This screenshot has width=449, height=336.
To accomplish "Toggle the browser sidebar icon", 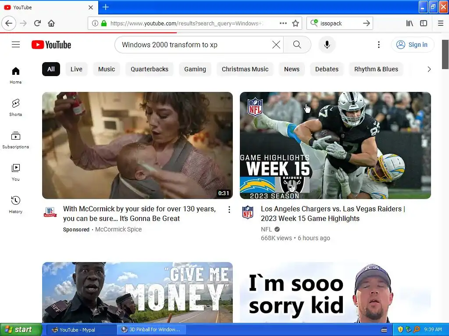I will tap(424, 23).
